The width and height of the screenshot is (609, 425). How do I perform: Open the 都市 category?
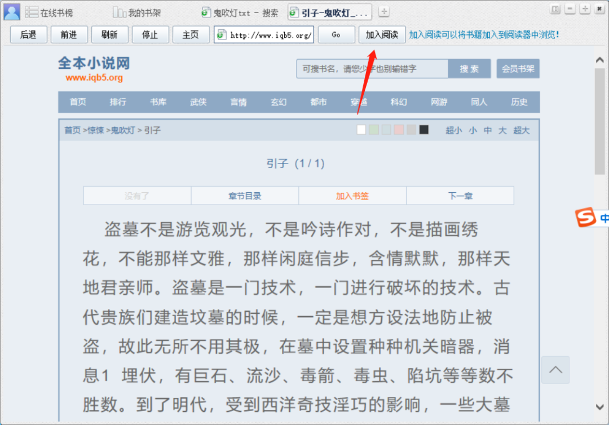point(319,102)
